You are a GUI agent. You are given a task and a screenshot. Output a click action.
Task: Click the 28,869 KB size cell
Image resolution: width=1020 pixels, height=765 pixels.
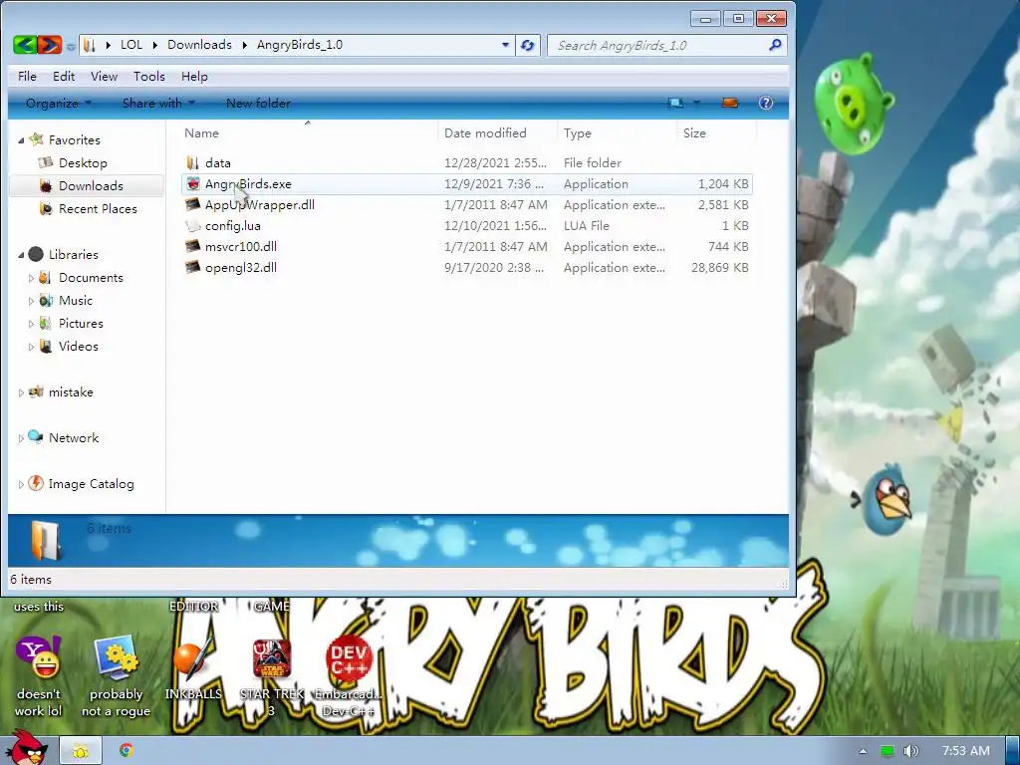point(719,267)
